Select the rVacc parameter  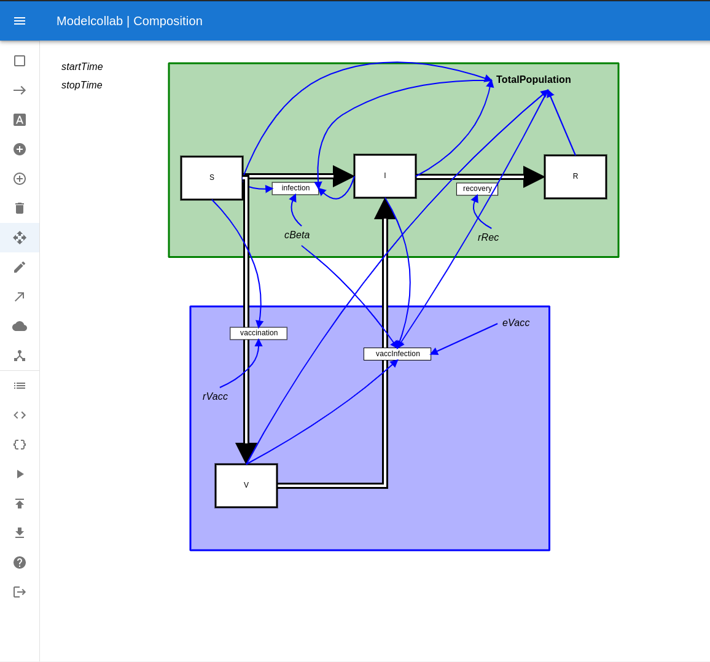click(x=215, y=397)
